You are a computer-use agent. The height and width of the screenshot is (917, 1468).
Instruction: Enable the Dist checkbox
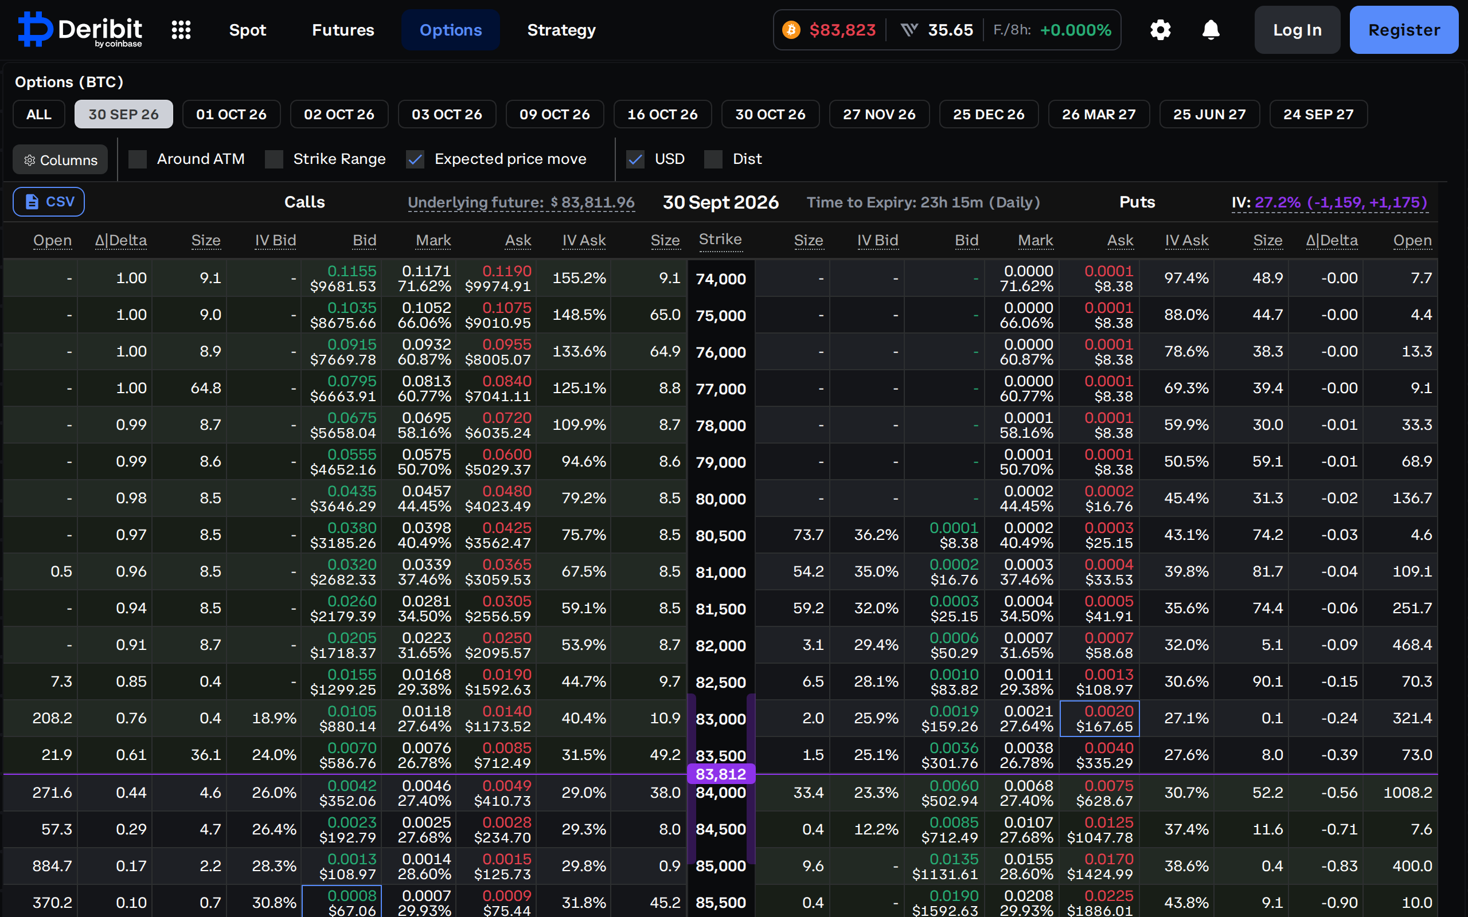pyautogui.click(x=713, y=159)
